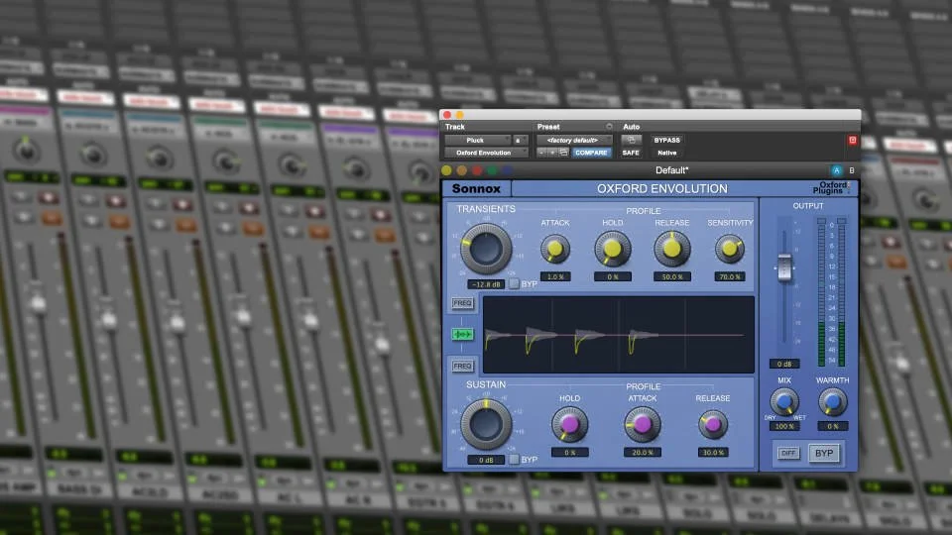Image resolution: width=952 pixels, height=535 pixels.
Task: Click the OXFORD ENVOLUTION title text
Action: tap(661, 188)
